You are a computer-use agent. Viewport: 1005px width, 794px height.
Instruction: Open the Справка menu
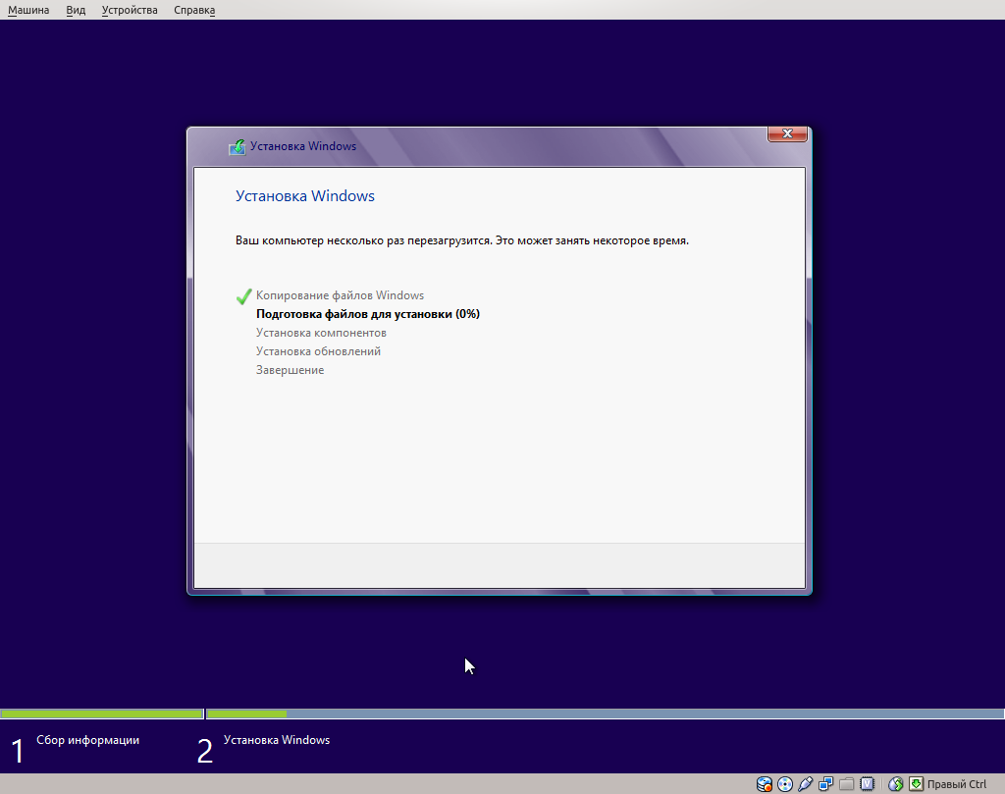pos(193,10)
